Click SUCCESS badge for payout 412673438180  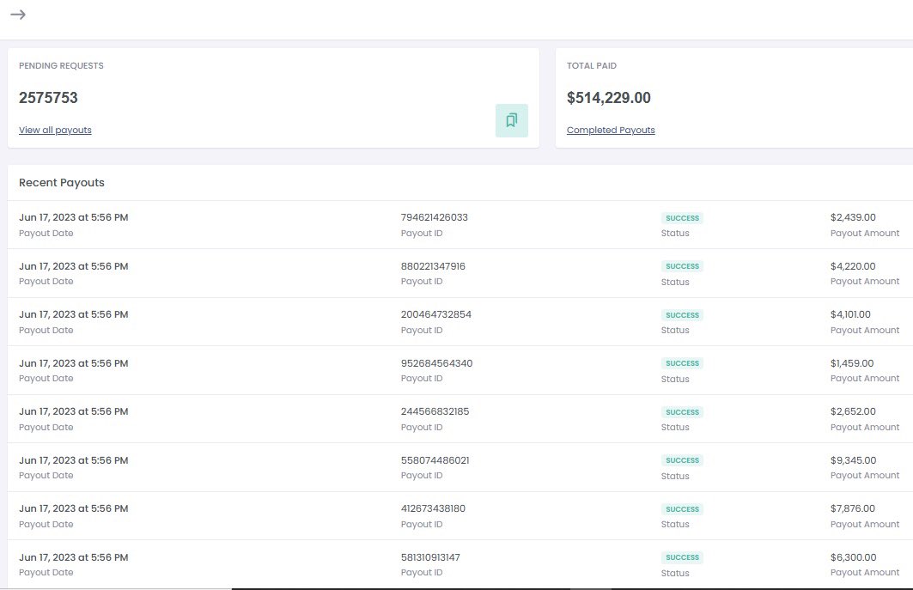[683, 509]
